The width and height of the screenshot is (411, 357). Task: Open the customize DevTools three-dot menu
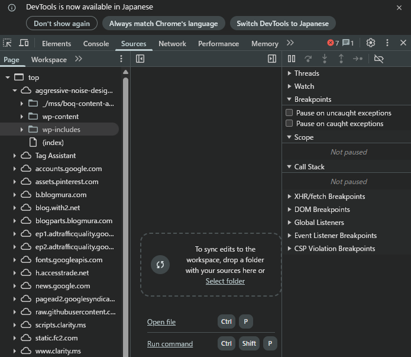(x=387, y=43)
